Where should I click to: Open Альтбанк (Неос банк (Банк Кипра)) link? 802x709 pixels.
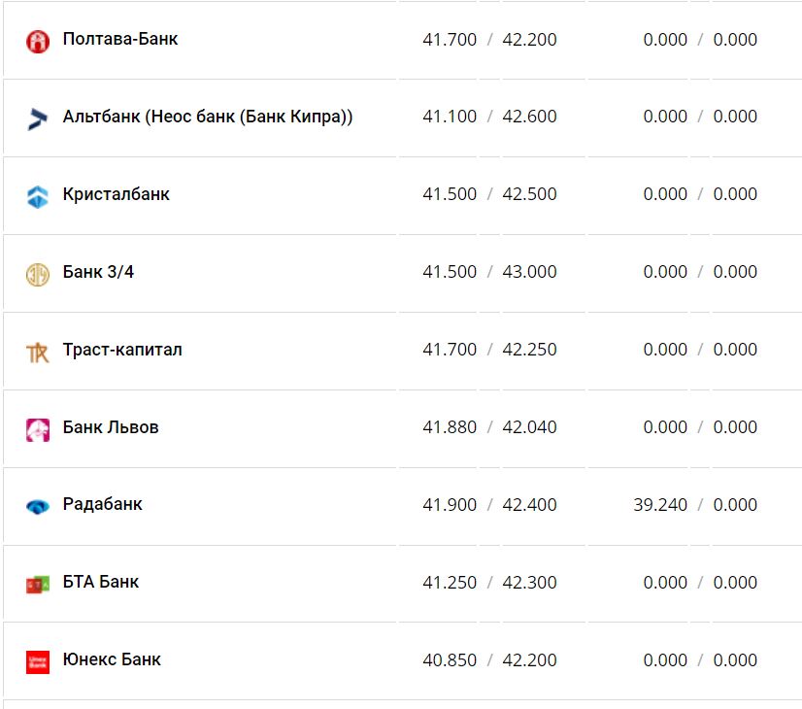[x=208, y=117]
